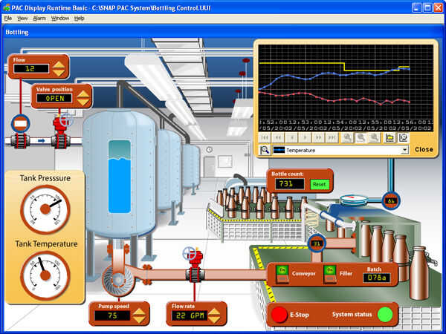Click the Tank Presssure label

(45, 178)
